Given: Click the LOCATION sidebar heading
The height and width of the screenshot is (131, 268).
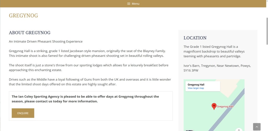Looking at the screenshot, I should [x=195, y=38].
